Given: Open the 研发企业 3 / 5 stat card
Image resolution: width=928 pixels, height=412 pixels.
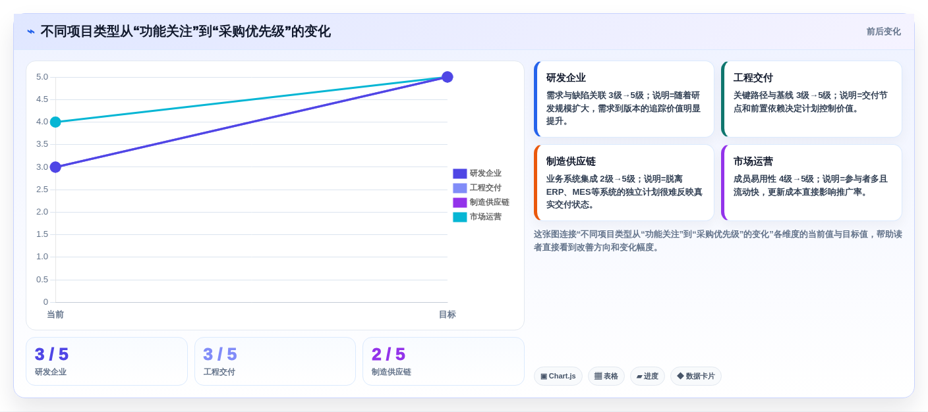Looking at the screenshot, I should pyautogui.click(x=107, y=361).
